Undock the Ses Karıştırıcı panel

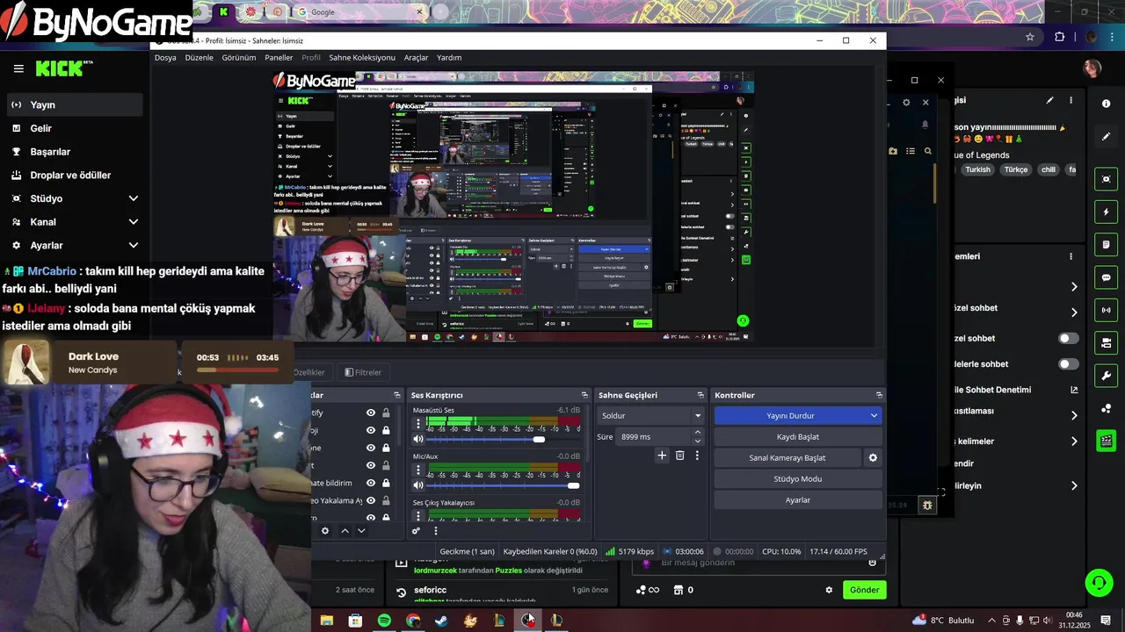(x=584, y=395)
